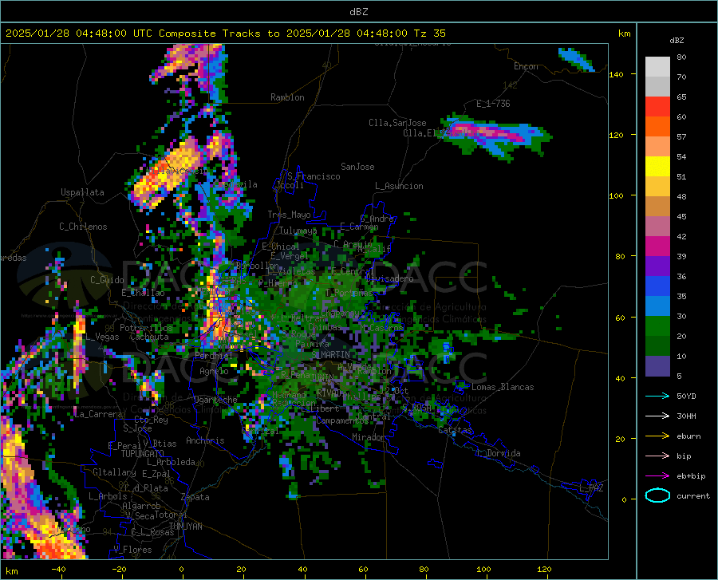The image size is (718, 580).
Task: Click the white 30HM arrow in legend
Action: point(657,416)
